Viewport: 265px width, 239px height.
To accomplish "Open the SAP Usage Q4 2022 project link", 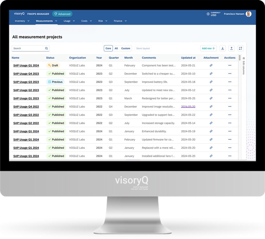I will pyautogui.click(x=26, y=107).
